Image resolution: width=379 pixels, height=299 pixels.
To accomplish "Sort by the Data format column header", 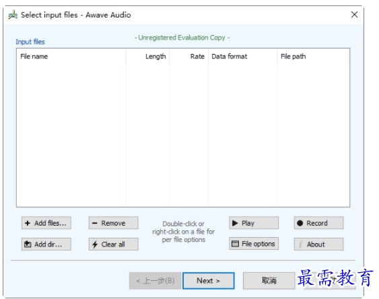I will pyautogui.click(x=242, y=57).
